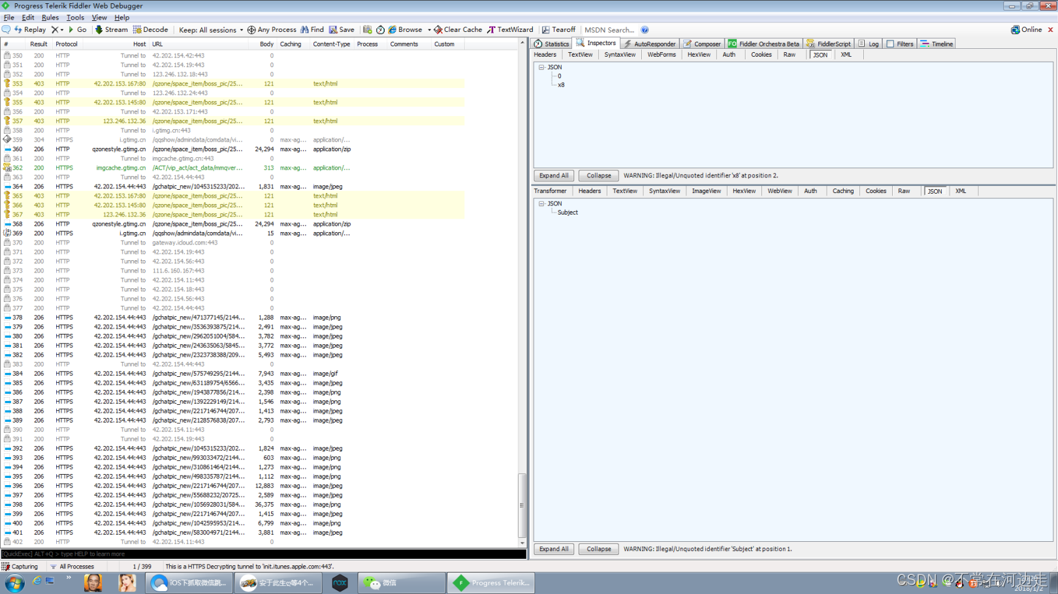
Task: Collapse the request JSON tree root
Action: coord(541,67)
